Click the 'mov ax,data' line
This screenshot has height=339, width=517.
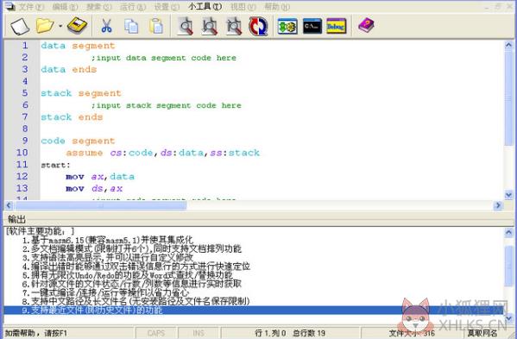tap(100, 177)
